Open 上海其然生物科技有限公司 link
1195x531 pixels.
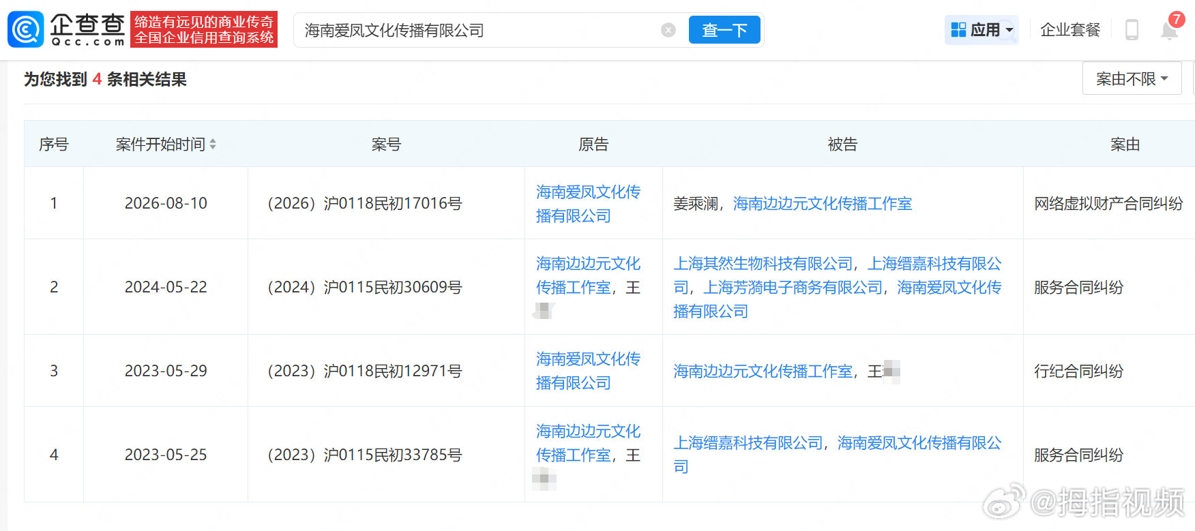(763, 263)
